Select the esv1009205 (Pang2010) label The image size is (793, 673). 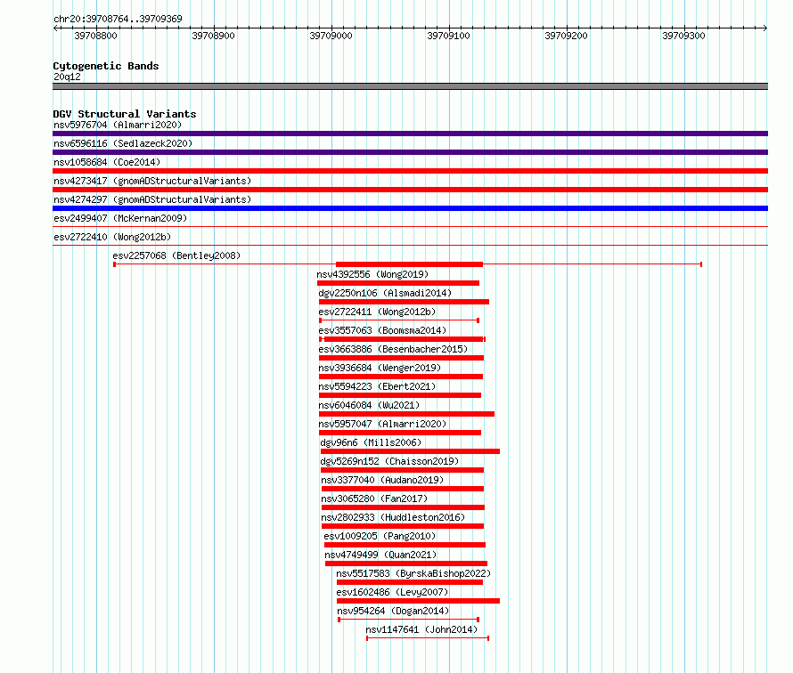click(x=380, y=536)
